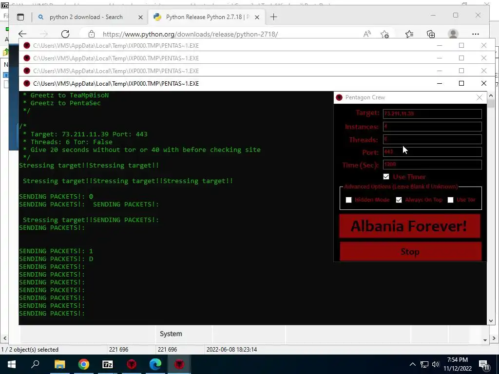Click the Edge tab actions menu icon
This screenshot has height=374, width=499.
click(x=20, y=17)
